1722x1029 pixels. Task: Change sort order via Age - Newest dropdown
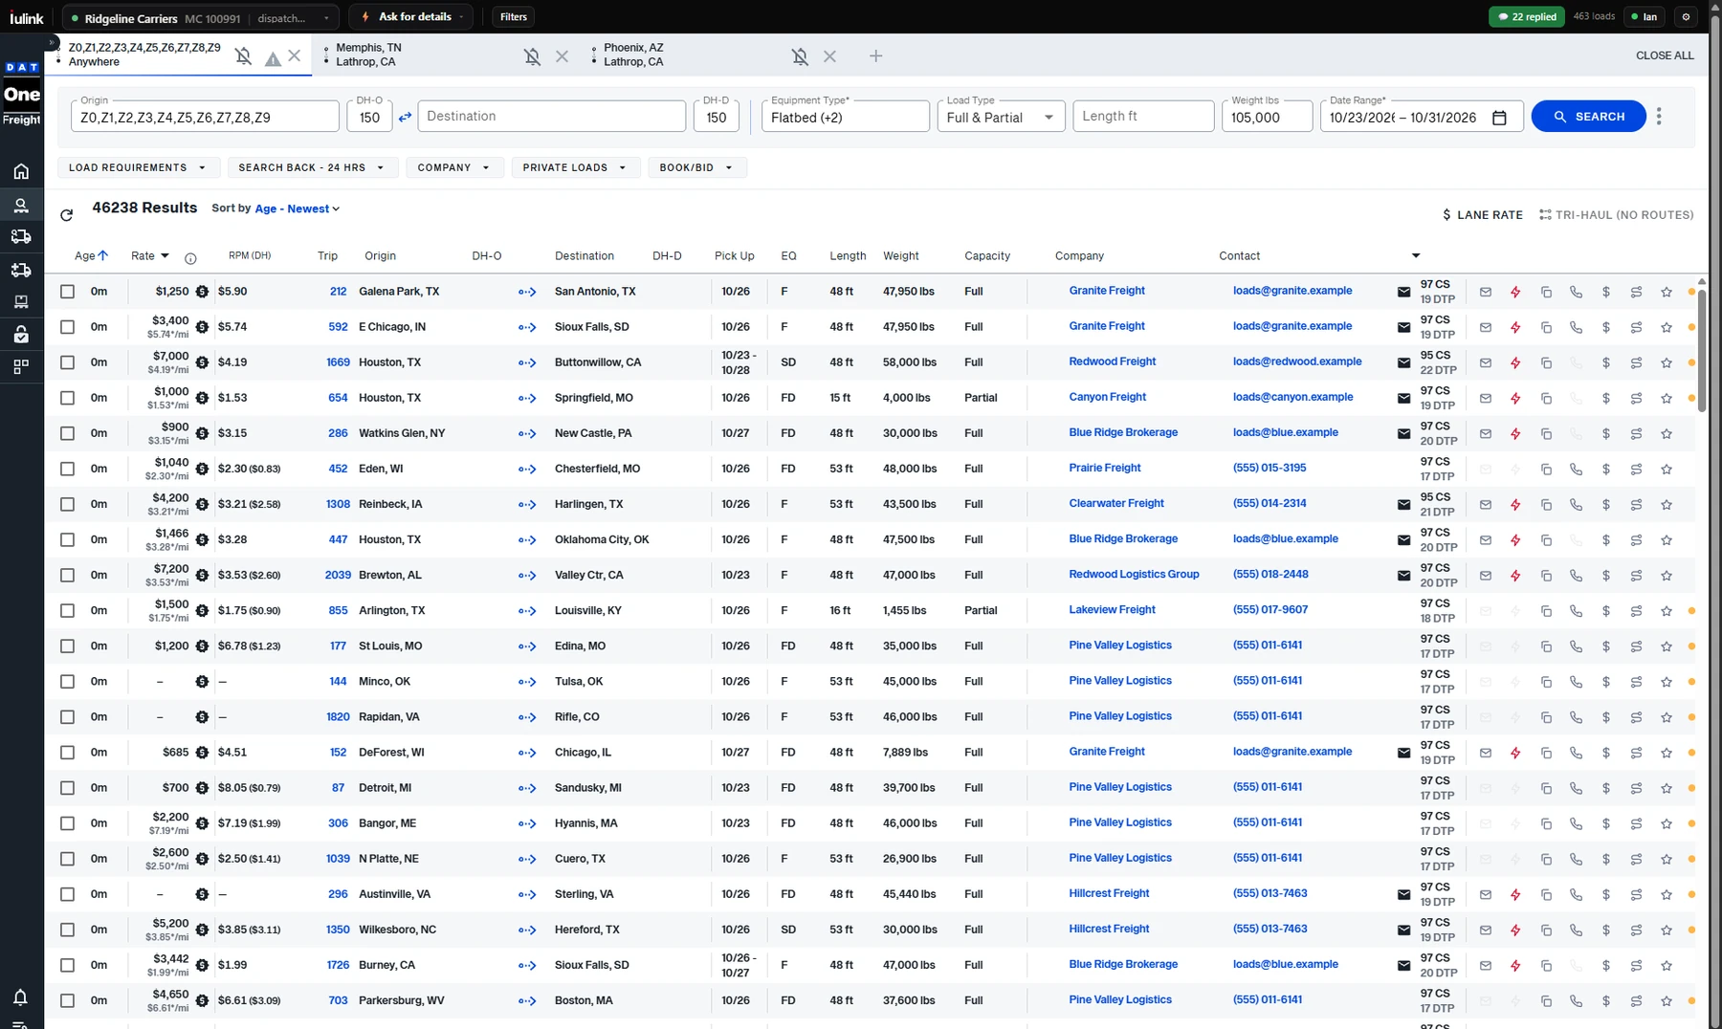[297, 208]
